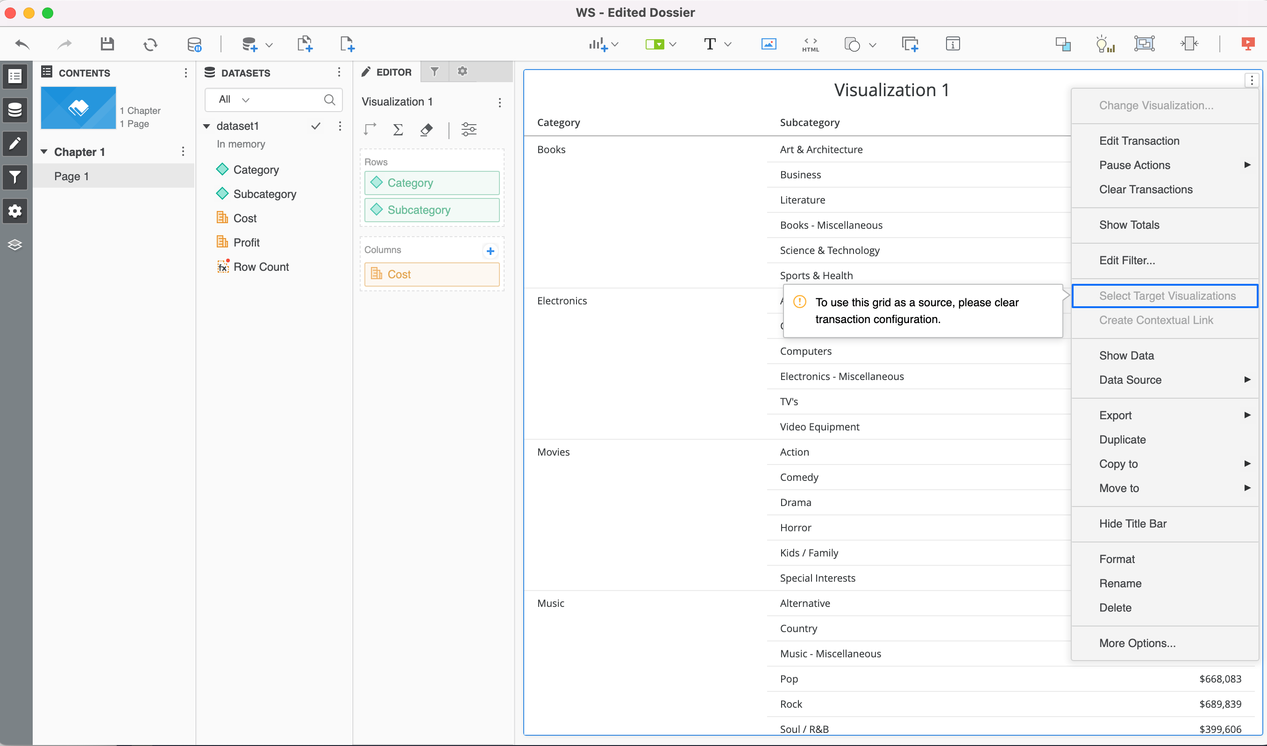
Task: Save the dossier with floppy icon
Action: point(107,44)
